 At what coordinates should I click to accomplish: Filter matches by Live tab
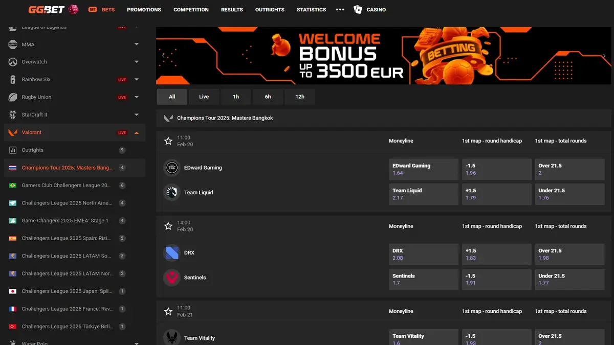tap(204, 97)
